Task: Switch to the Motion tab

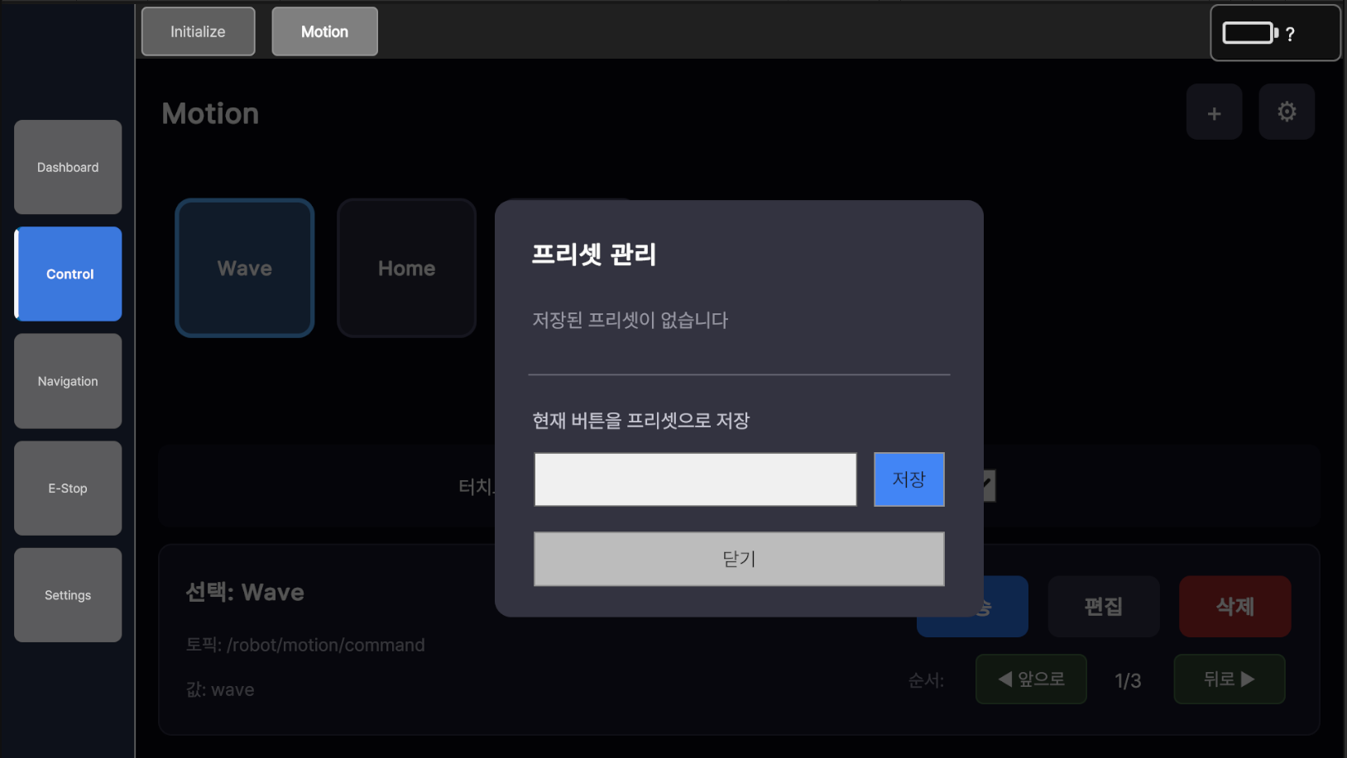Action: tap(324, 31)
